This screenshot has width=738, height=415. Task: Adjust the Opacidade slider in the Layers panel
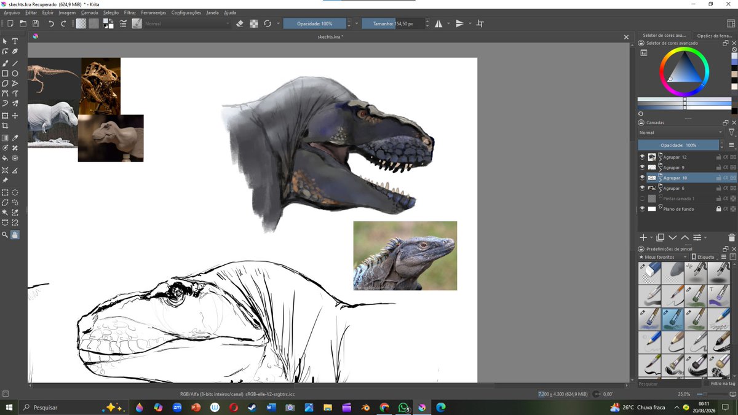point(678,144)
